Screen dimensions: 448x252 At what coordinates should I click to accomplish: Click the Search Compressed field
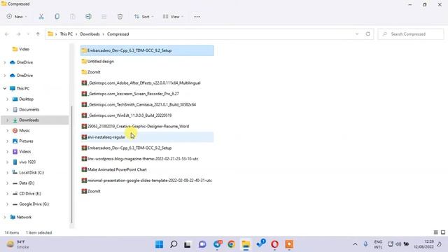tap(411, 34)
